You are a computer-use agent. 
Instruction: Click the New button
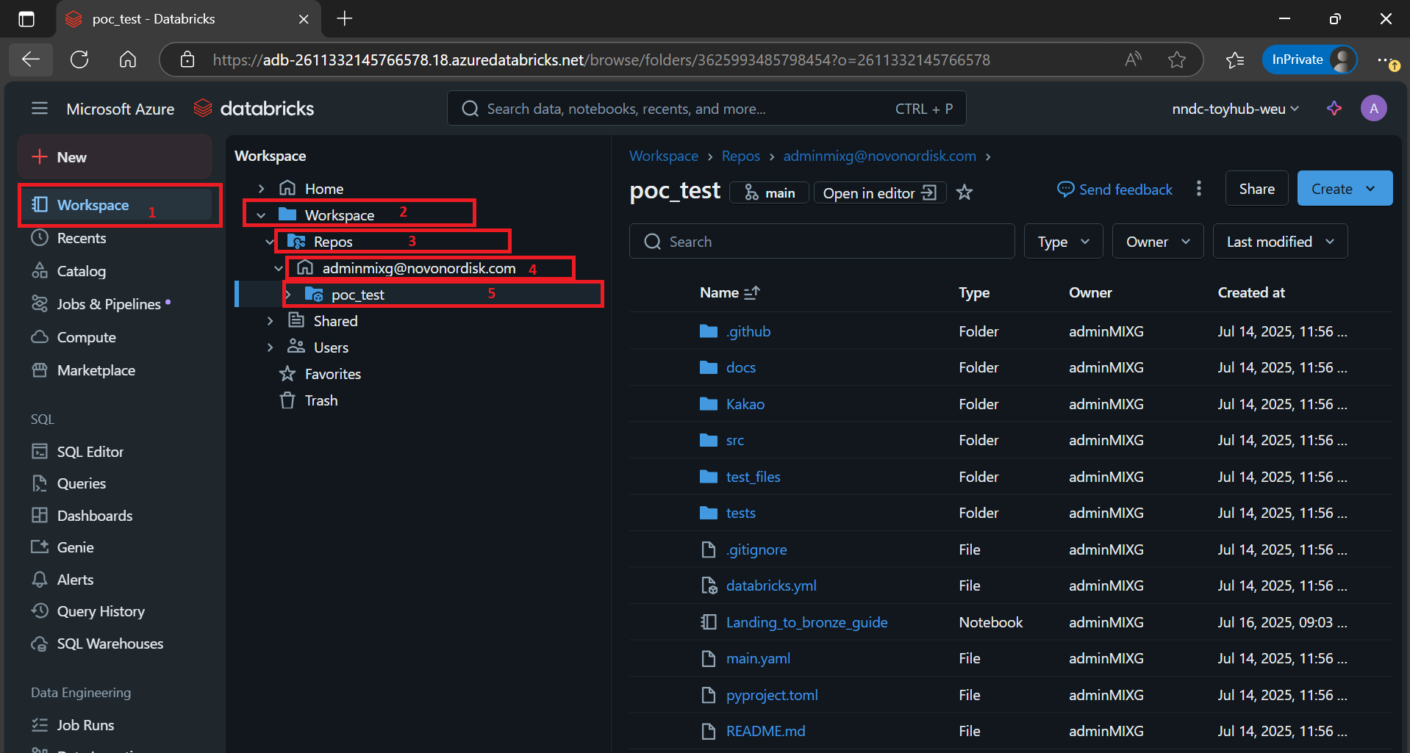(x=115, y=157)
